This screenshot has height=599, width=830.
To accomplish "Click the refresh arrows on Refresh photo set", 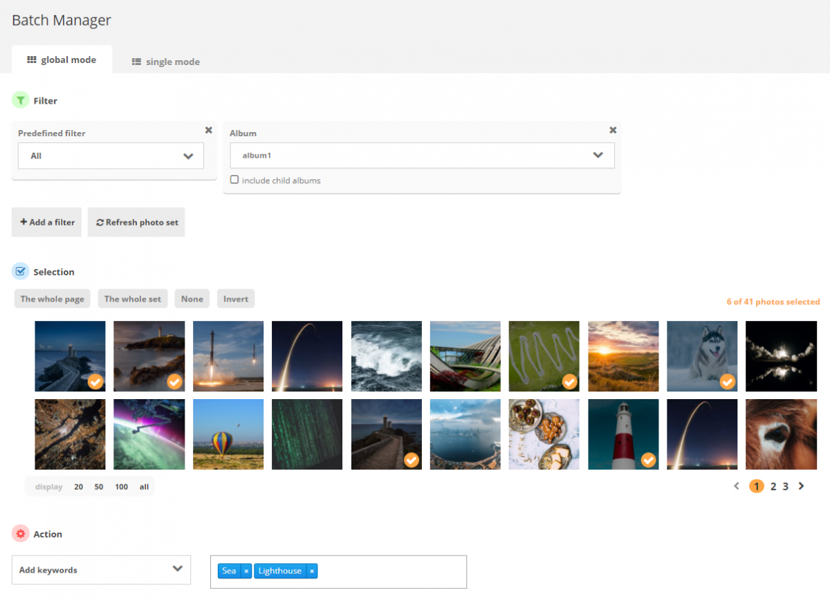I will point(99,222).
